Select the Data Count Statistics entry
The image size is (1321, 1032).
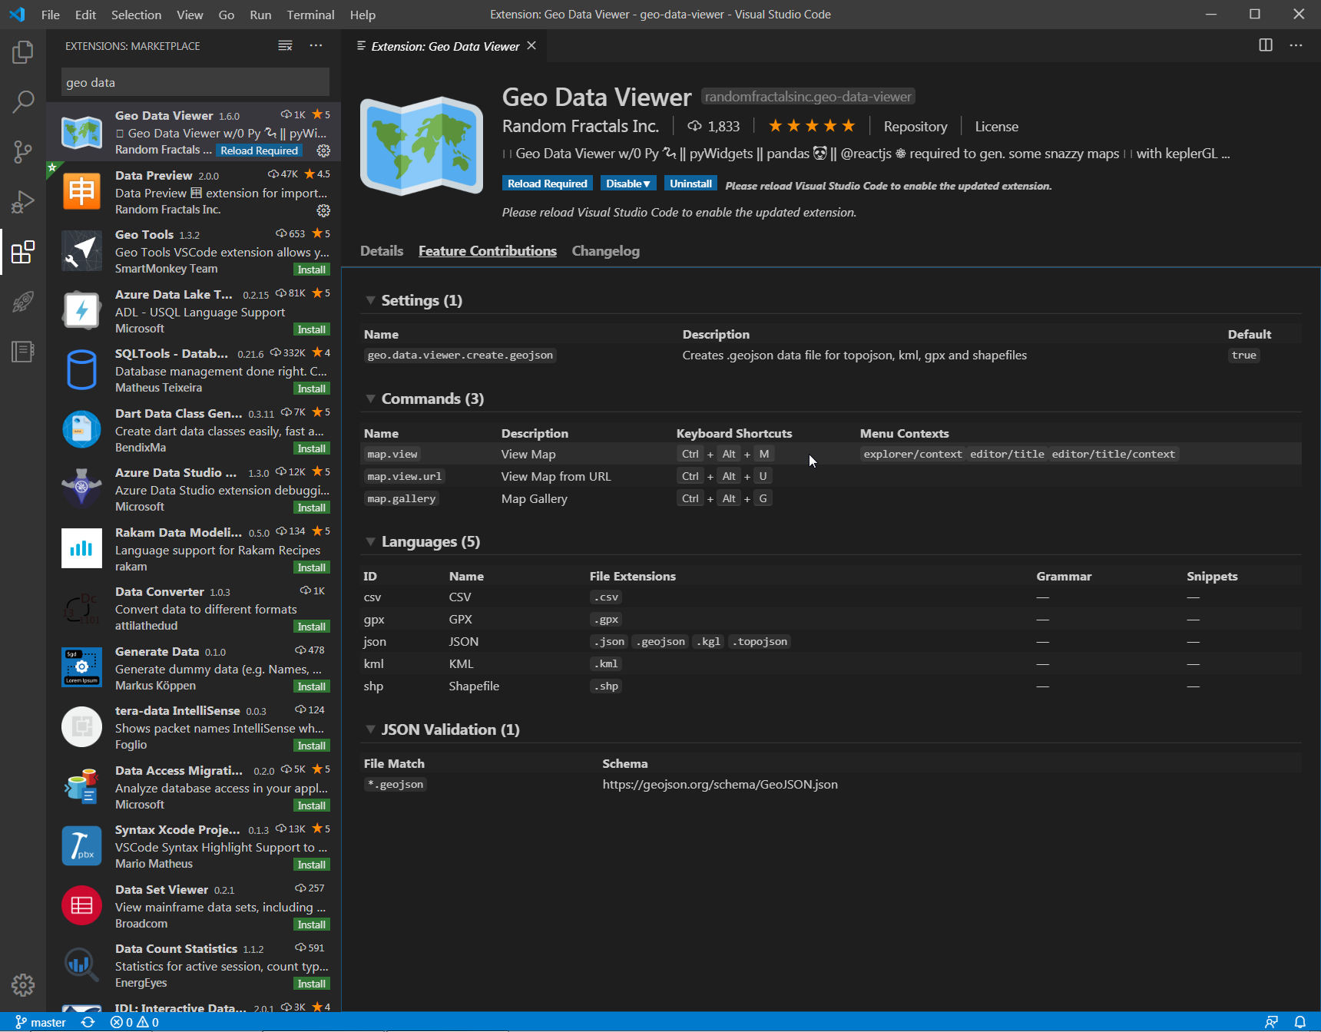point(194,965)
